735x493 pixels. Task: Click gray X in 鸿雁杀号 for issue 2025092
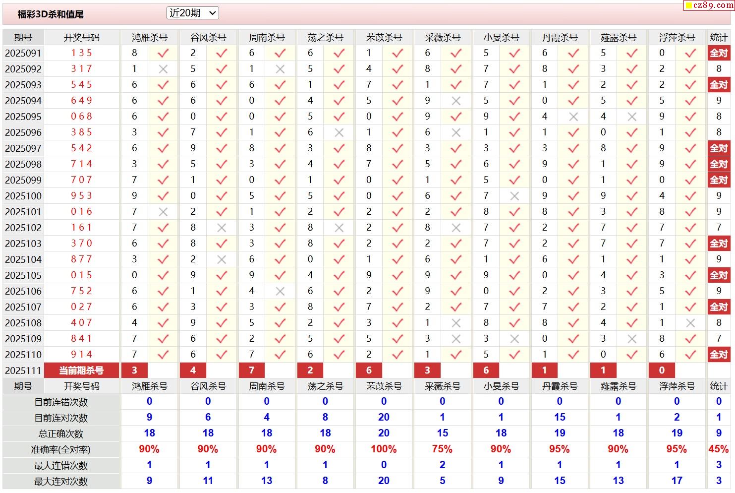[x=163, y=69]
